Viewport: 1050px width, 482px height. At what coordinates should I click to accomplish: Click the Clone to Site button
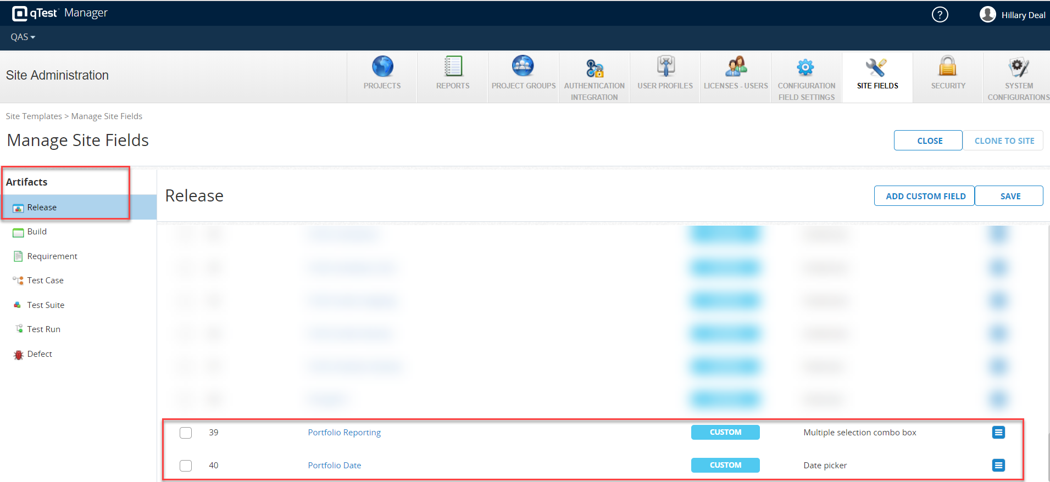pyautogui.click(x=1003, y=141)
